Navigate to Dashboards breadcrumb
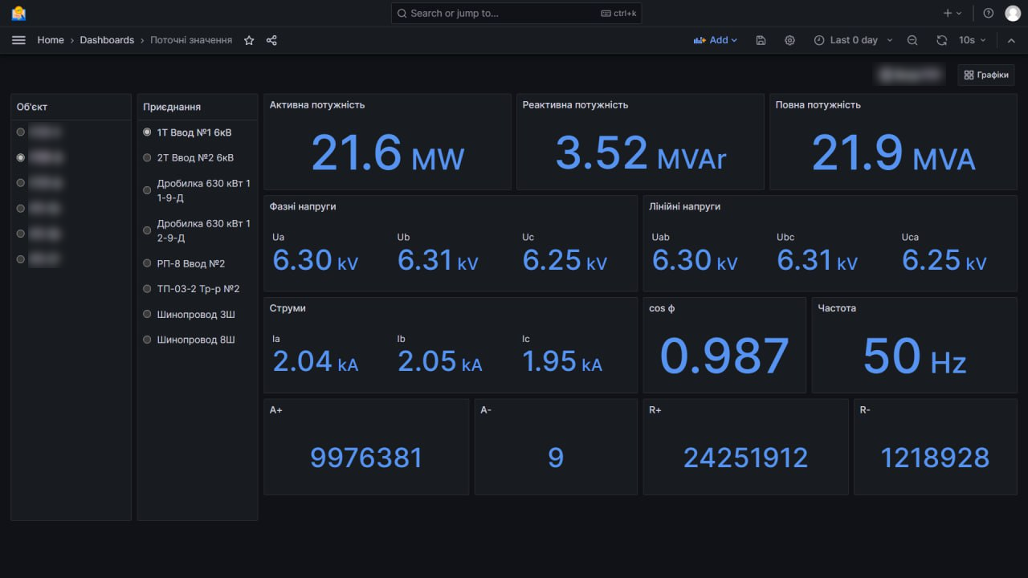The height and width of the screenshot is (578, 1028). tap(107, 40)
